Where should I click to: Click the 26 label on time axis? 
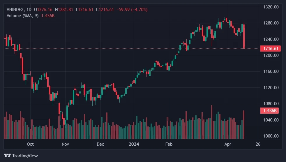(x=258, y=144)
